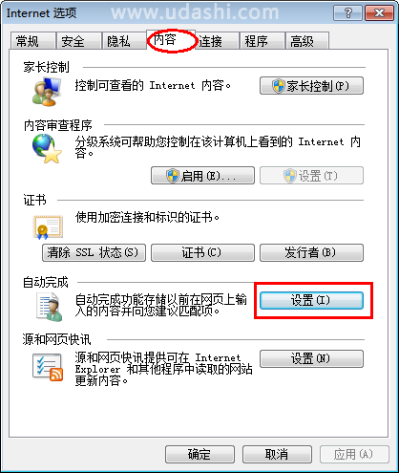
Task: Switch to the 常规 tab
Action: tap(32, 41)
